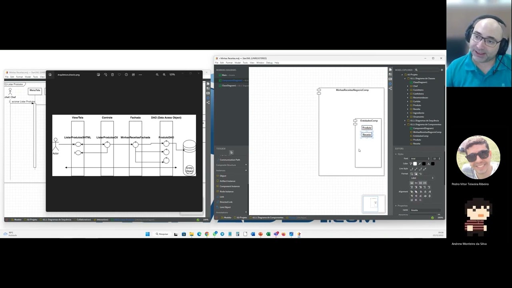Toggle Show Property button below Label dropdown

point(420,183)
